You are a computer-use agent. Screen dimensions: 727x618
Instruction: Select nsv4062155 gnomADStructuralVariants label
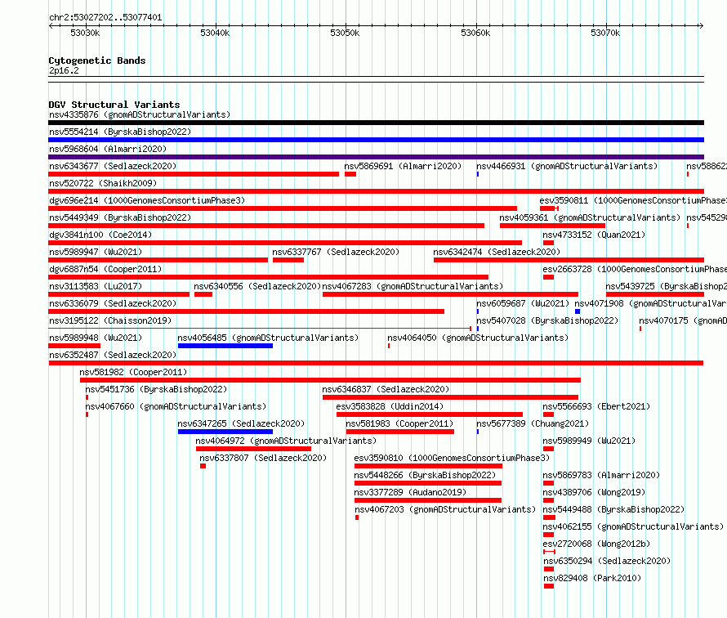633,526
